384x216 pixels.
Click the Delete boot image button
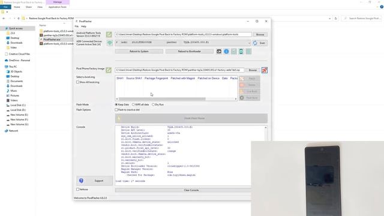[250, 85]
